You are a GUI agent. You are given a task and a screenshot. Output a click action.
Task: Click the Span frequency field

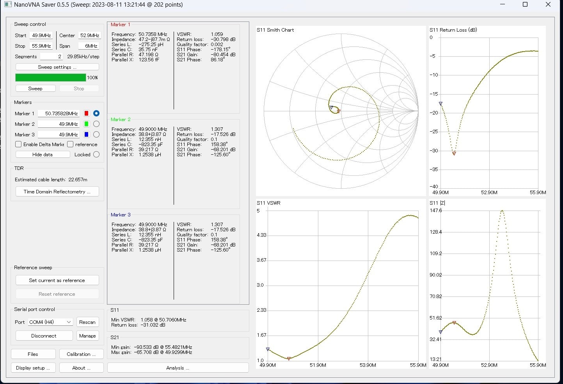pyautogui.click(x=89, y=46)
